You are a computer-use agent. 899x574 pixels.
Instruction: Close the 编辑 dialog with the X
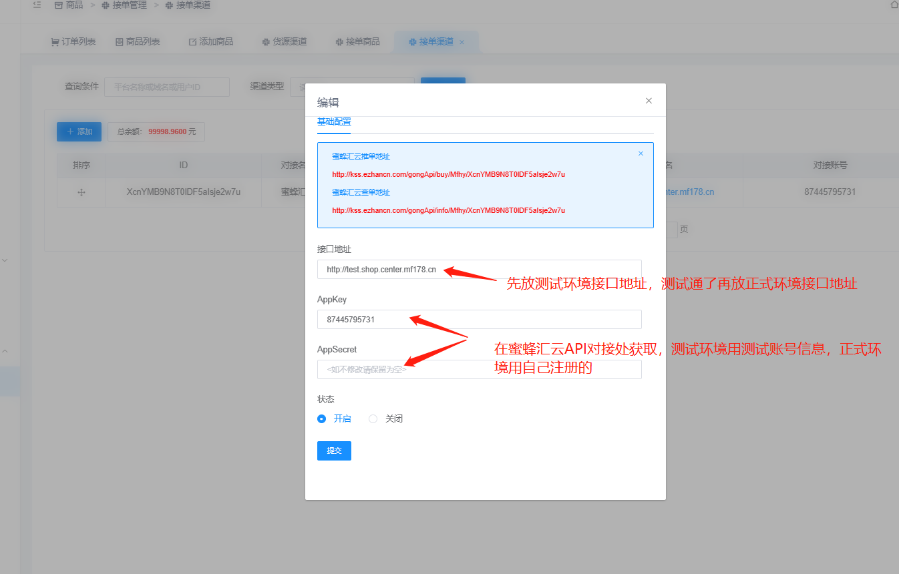point(649,101)
